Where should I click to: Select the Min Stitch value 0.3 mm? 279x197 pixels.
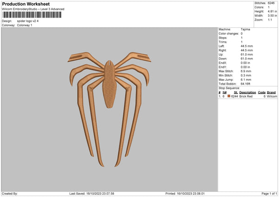point(246,76)
